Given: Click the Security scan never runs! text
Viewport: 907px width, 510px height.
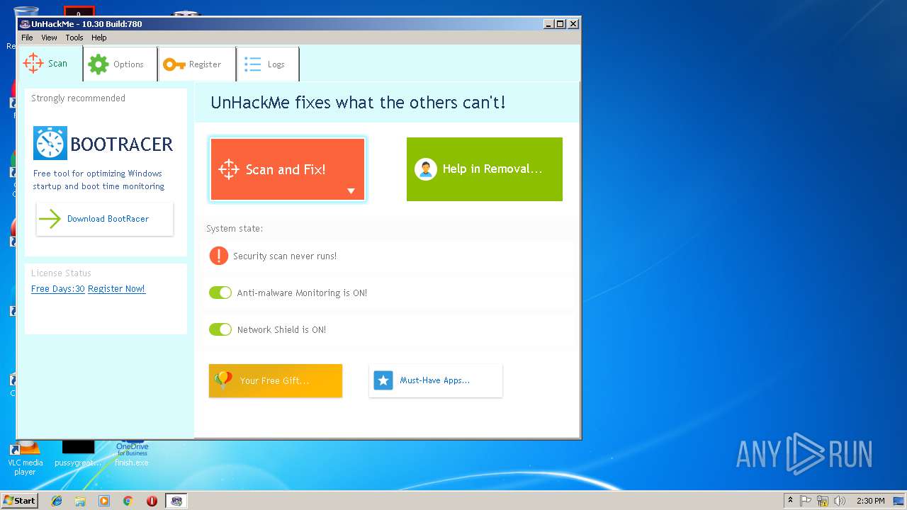Looking at the screenshot, I should point(285,256).
